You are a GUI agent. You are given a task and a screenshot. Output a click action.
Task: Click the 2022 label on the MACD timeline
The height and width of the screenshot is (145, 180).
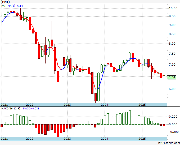(30, 139)
